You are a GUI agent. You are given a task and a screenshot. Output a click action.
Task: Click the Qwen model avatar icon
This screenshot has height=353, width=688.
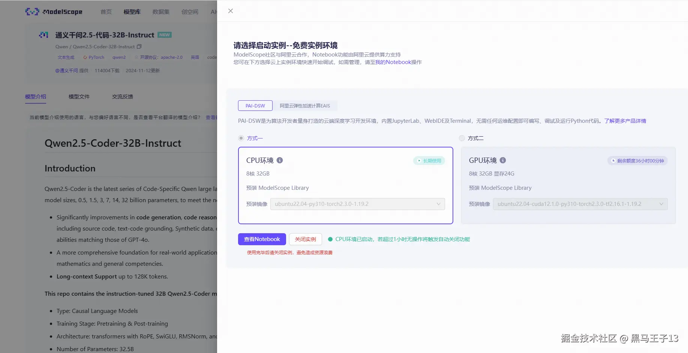[43, 35]
